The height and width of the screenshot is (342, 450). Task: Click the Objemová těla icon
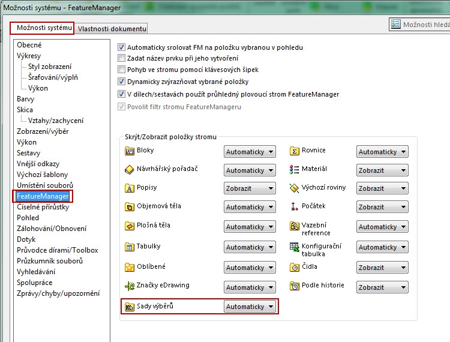point(129,207)
